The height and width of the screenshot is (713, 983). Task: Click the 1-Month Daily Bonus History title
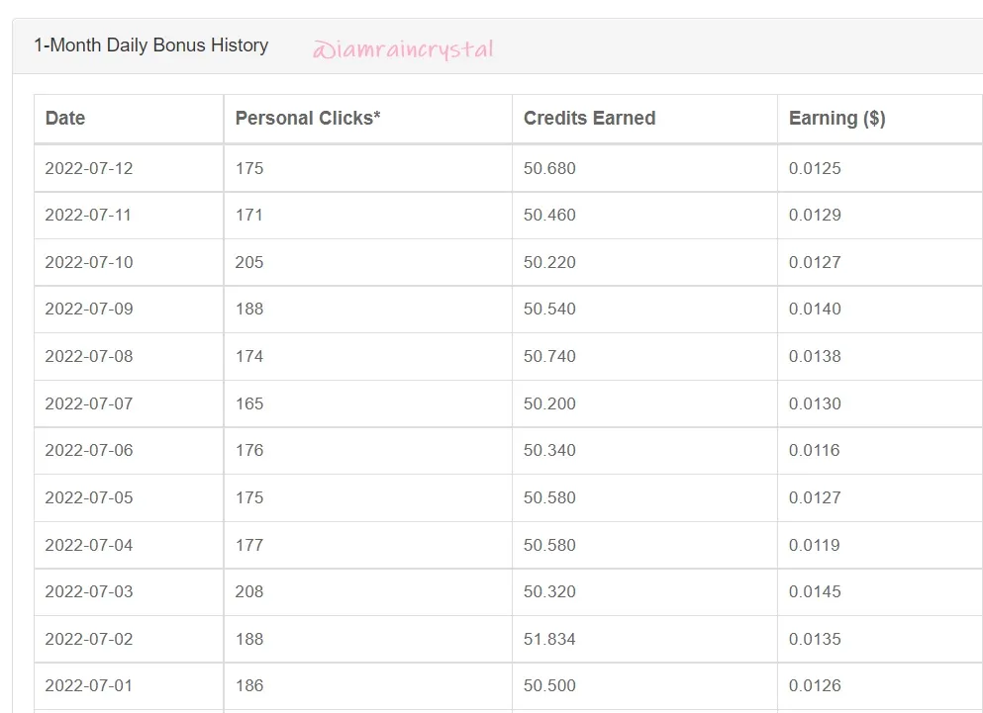pos(151,45)
